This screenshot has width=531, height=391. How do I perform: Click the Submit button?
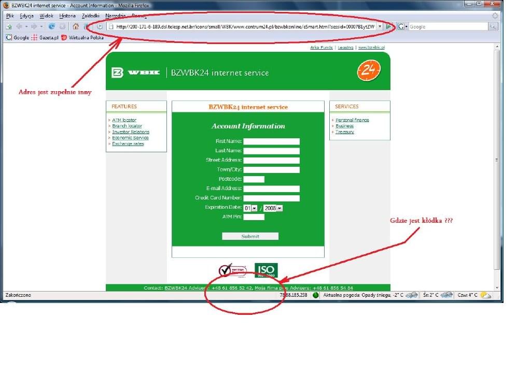tap(250, 236)
